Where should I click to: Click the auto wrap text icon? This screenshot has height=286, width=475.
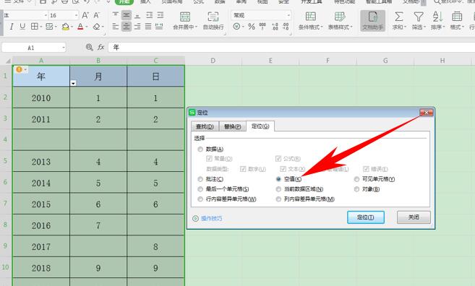click(x=213, y=20)
